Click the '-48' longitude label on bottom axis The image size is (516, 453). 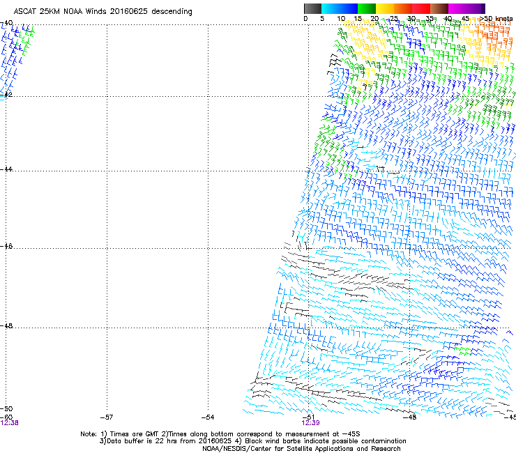pos(410,417)
